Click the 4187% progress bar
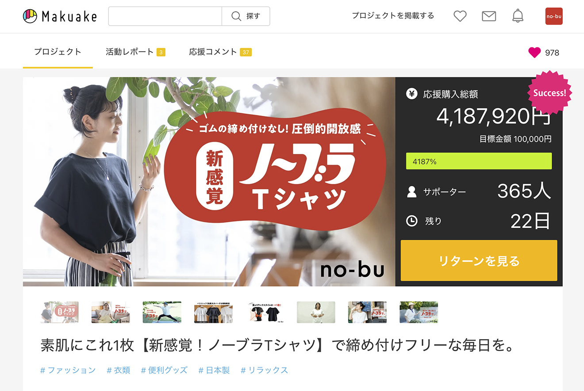The width and height of the screenshot is (584, 391). pyautogui.click(x=479, y=161)
